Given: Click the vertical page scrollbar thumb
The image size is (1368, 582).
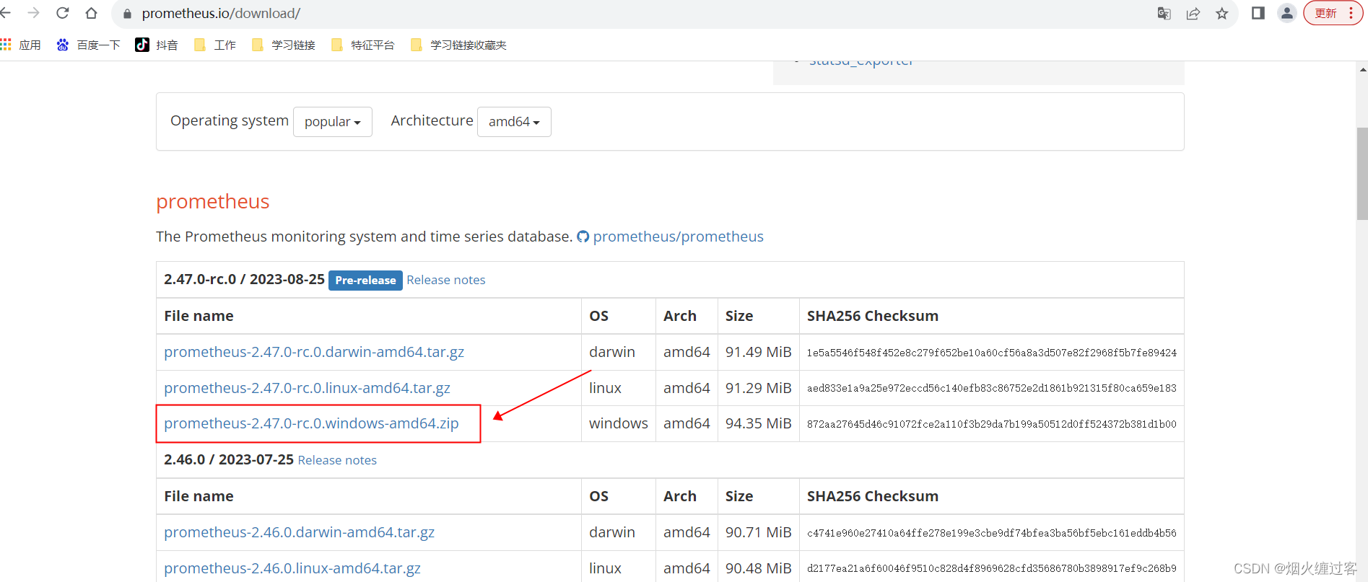Looking at the screenshot, I should tap(1362, 173).
